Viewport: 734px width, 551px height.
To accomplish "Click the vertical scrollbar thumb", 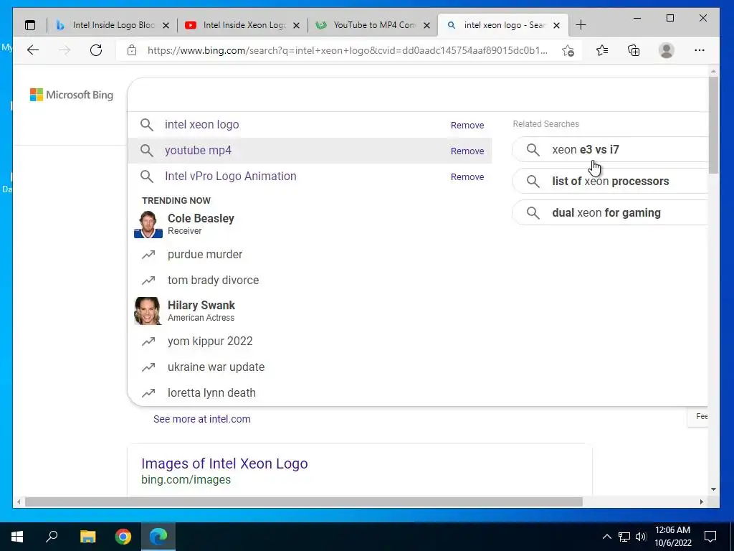I will (x=713, y=125).
